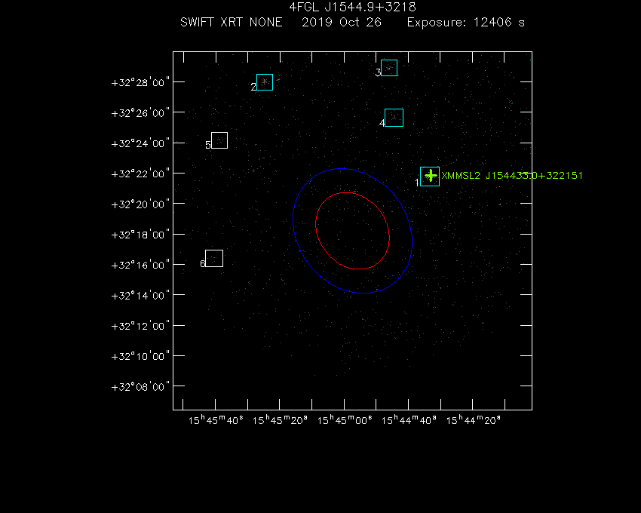This screenshot has width=641, height=513.
Task: Click the SWIFT XRT NONE text
Action: [232, 22]
